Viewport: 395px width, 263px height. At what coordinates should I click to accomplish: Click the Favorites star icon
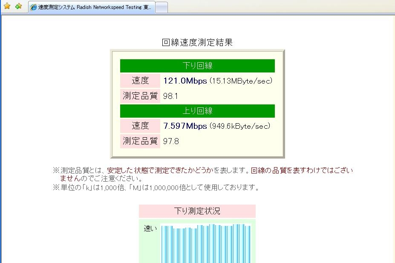(x=7, y=6)
